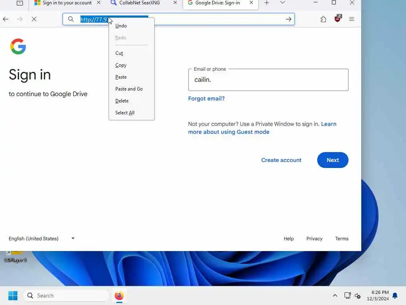Open the English (United States) language dropdown
The image size is (406, 305).
42,238
